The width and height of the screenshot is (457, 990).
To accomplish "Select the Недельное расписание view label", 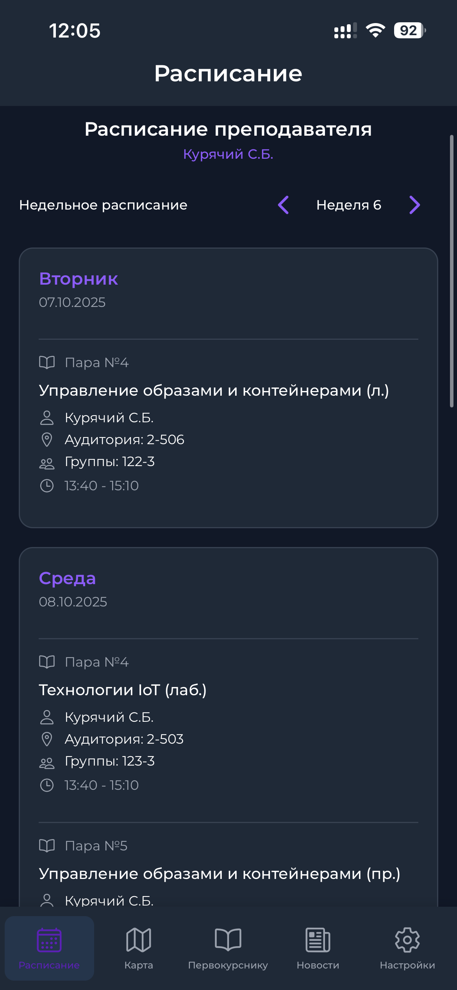I will (104, 205).
